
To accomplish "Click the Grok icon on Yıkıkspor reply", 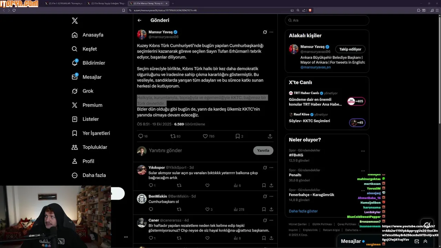I will [x=265, y=167].
